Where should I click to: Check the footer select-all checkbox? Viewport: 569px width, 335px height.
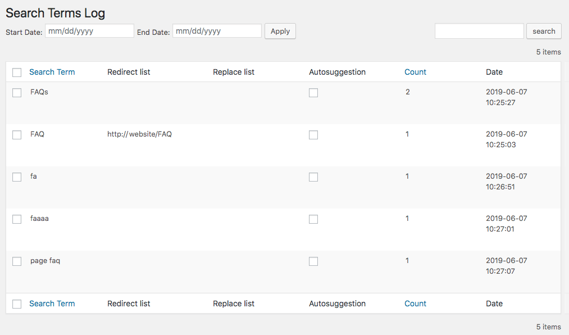click(x=17, y=304)
